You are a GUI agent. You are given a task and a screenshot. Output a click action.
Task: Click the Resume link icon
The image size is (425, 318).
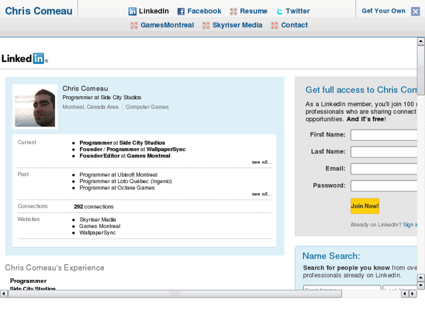233,11
